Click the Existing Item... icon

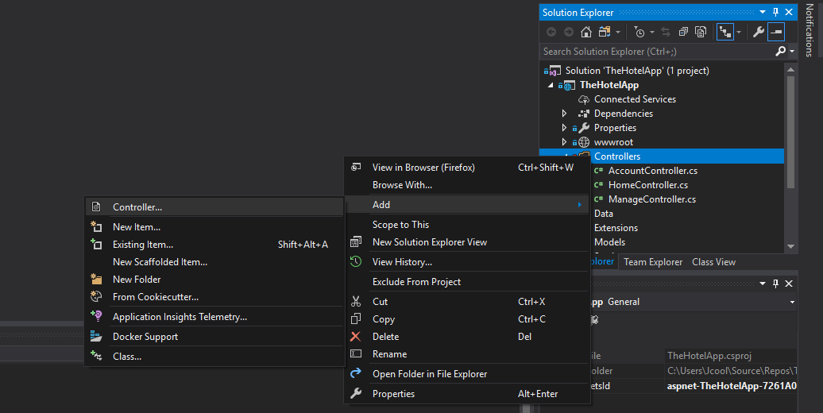(x=96, y=244)
